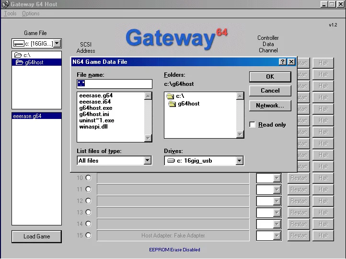The width and height of the screenshot is (346, 259).
Task: Select g64host.ini in the file list
Action: point(94,114)
